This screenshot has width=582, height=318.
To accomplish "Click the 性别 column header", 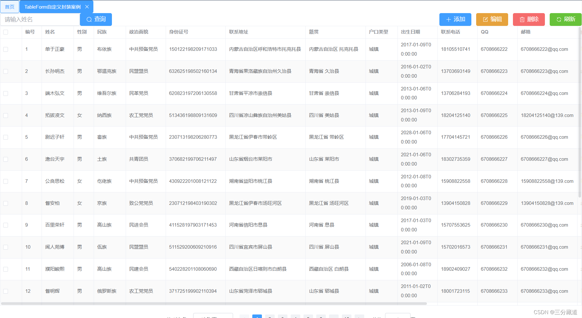I will (x=82, y=32).
